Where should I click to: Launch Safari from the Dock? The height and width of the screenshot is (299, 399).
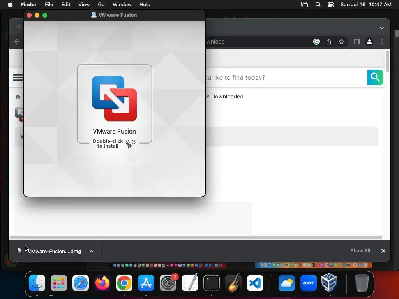[x=81, y=283]
